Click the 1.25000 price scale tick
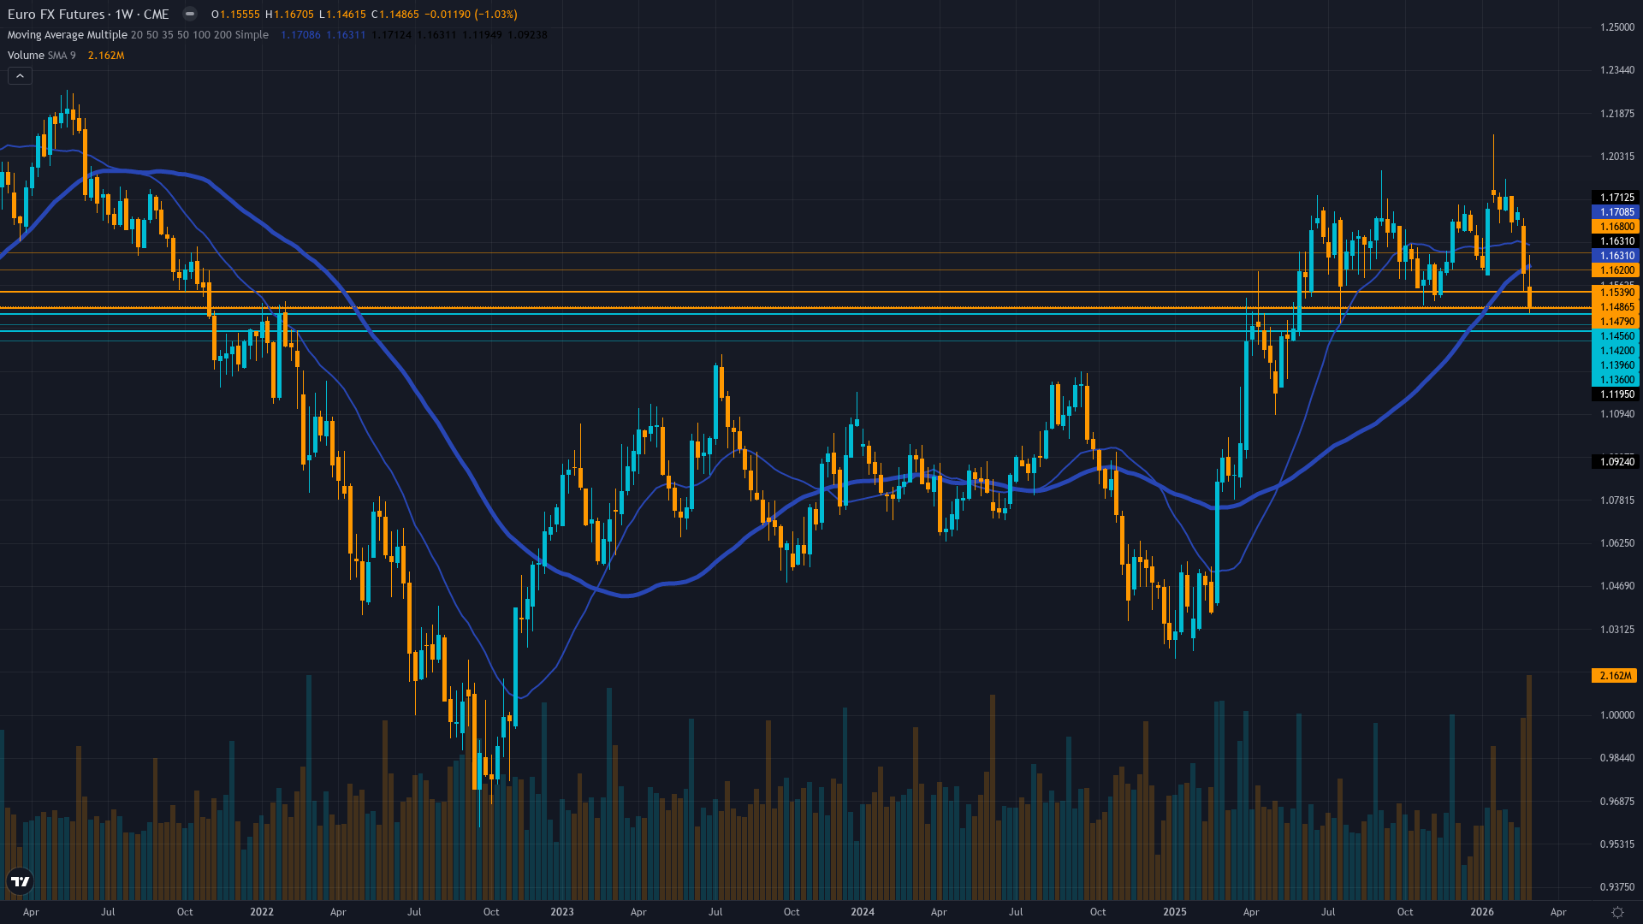The image size is (1643, 924). point(1616,27)
